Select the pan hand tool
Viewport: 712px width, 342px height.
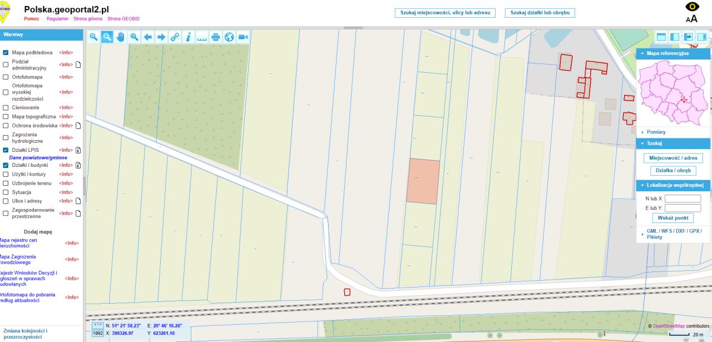pyautogui.click(x=121, y=37)
